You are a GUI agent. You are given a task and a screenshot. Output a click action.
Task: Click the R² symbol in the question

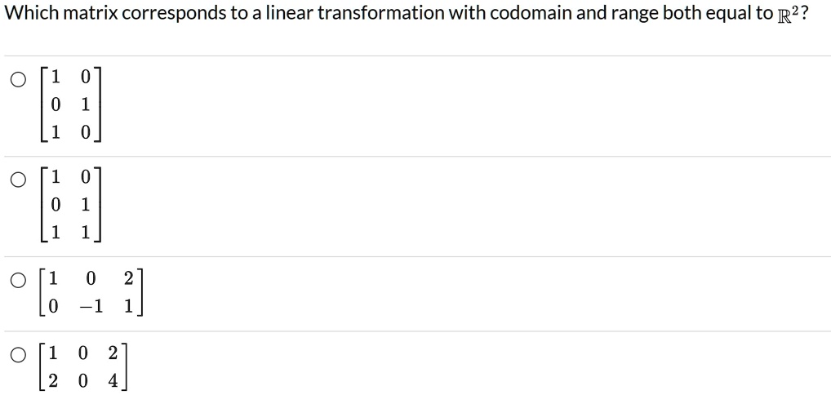point(787,14)
